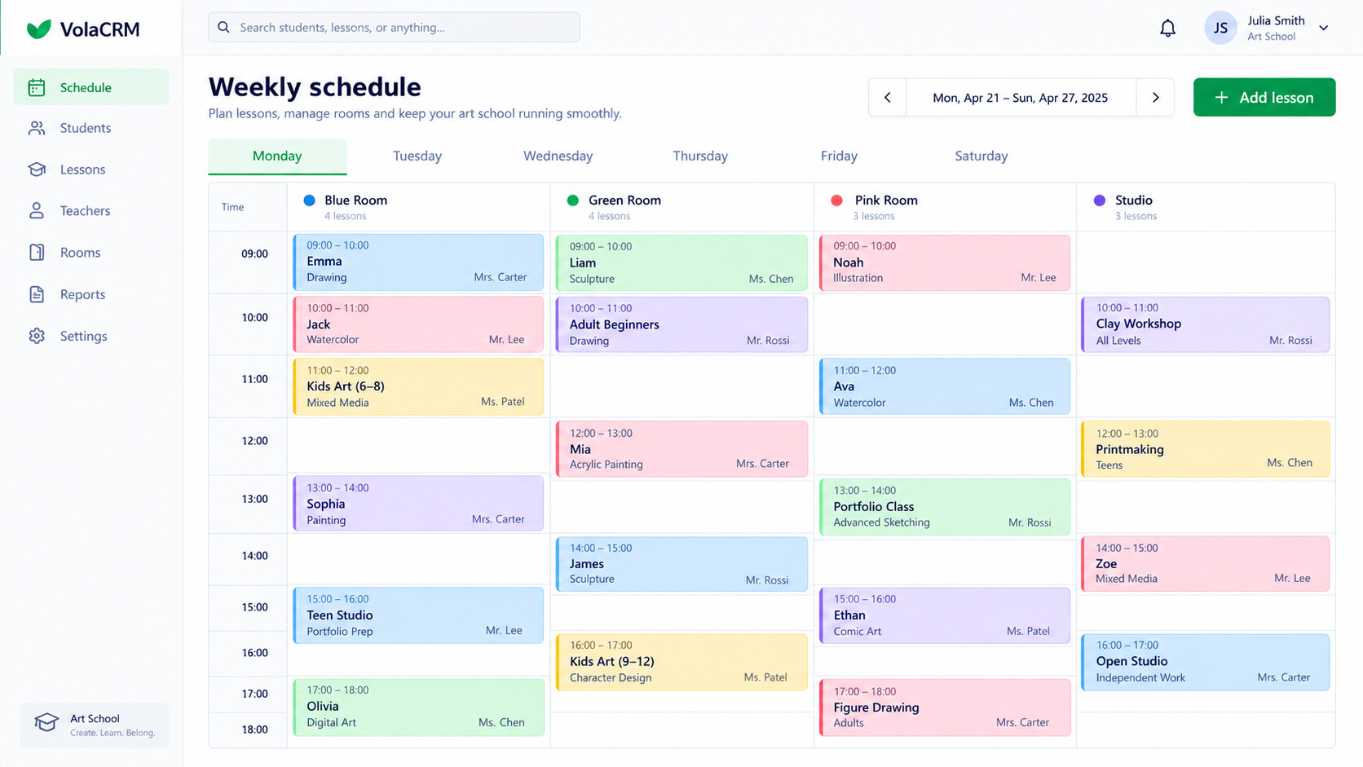Click the Blue Room column header
The height and width of the screenshot is (767, 1363).
(x=418, y=207)
